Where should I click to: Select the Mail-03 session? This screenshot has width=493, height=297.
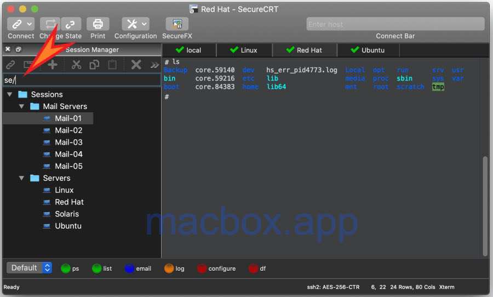[68, 142]
